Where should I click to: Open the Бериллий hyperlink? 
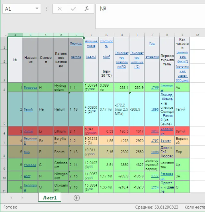click(x=30, y=140)
